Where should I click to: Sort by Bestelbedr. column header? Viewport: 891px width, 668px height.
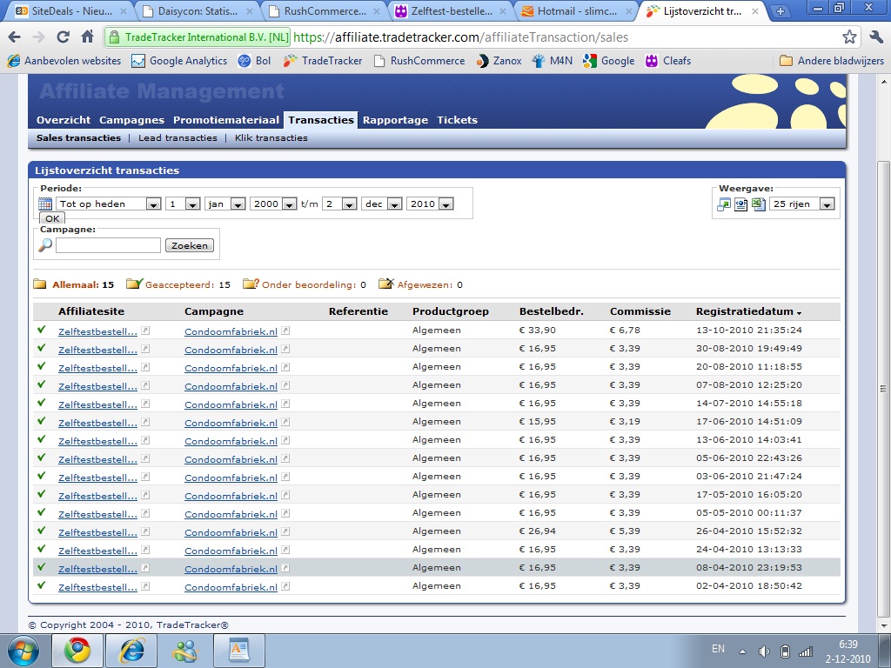tap(551, 311)
